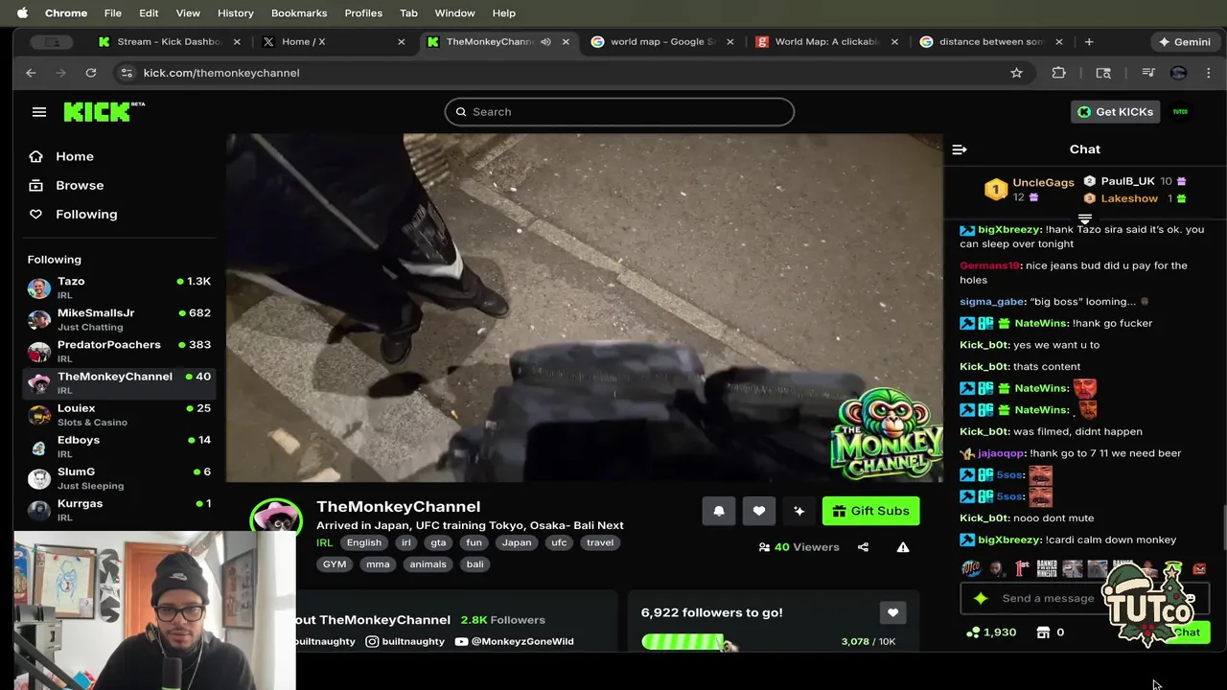Screen dimensions: 1227x690
Task: Open the chat store icon near 0
Action: (1043, 632)
